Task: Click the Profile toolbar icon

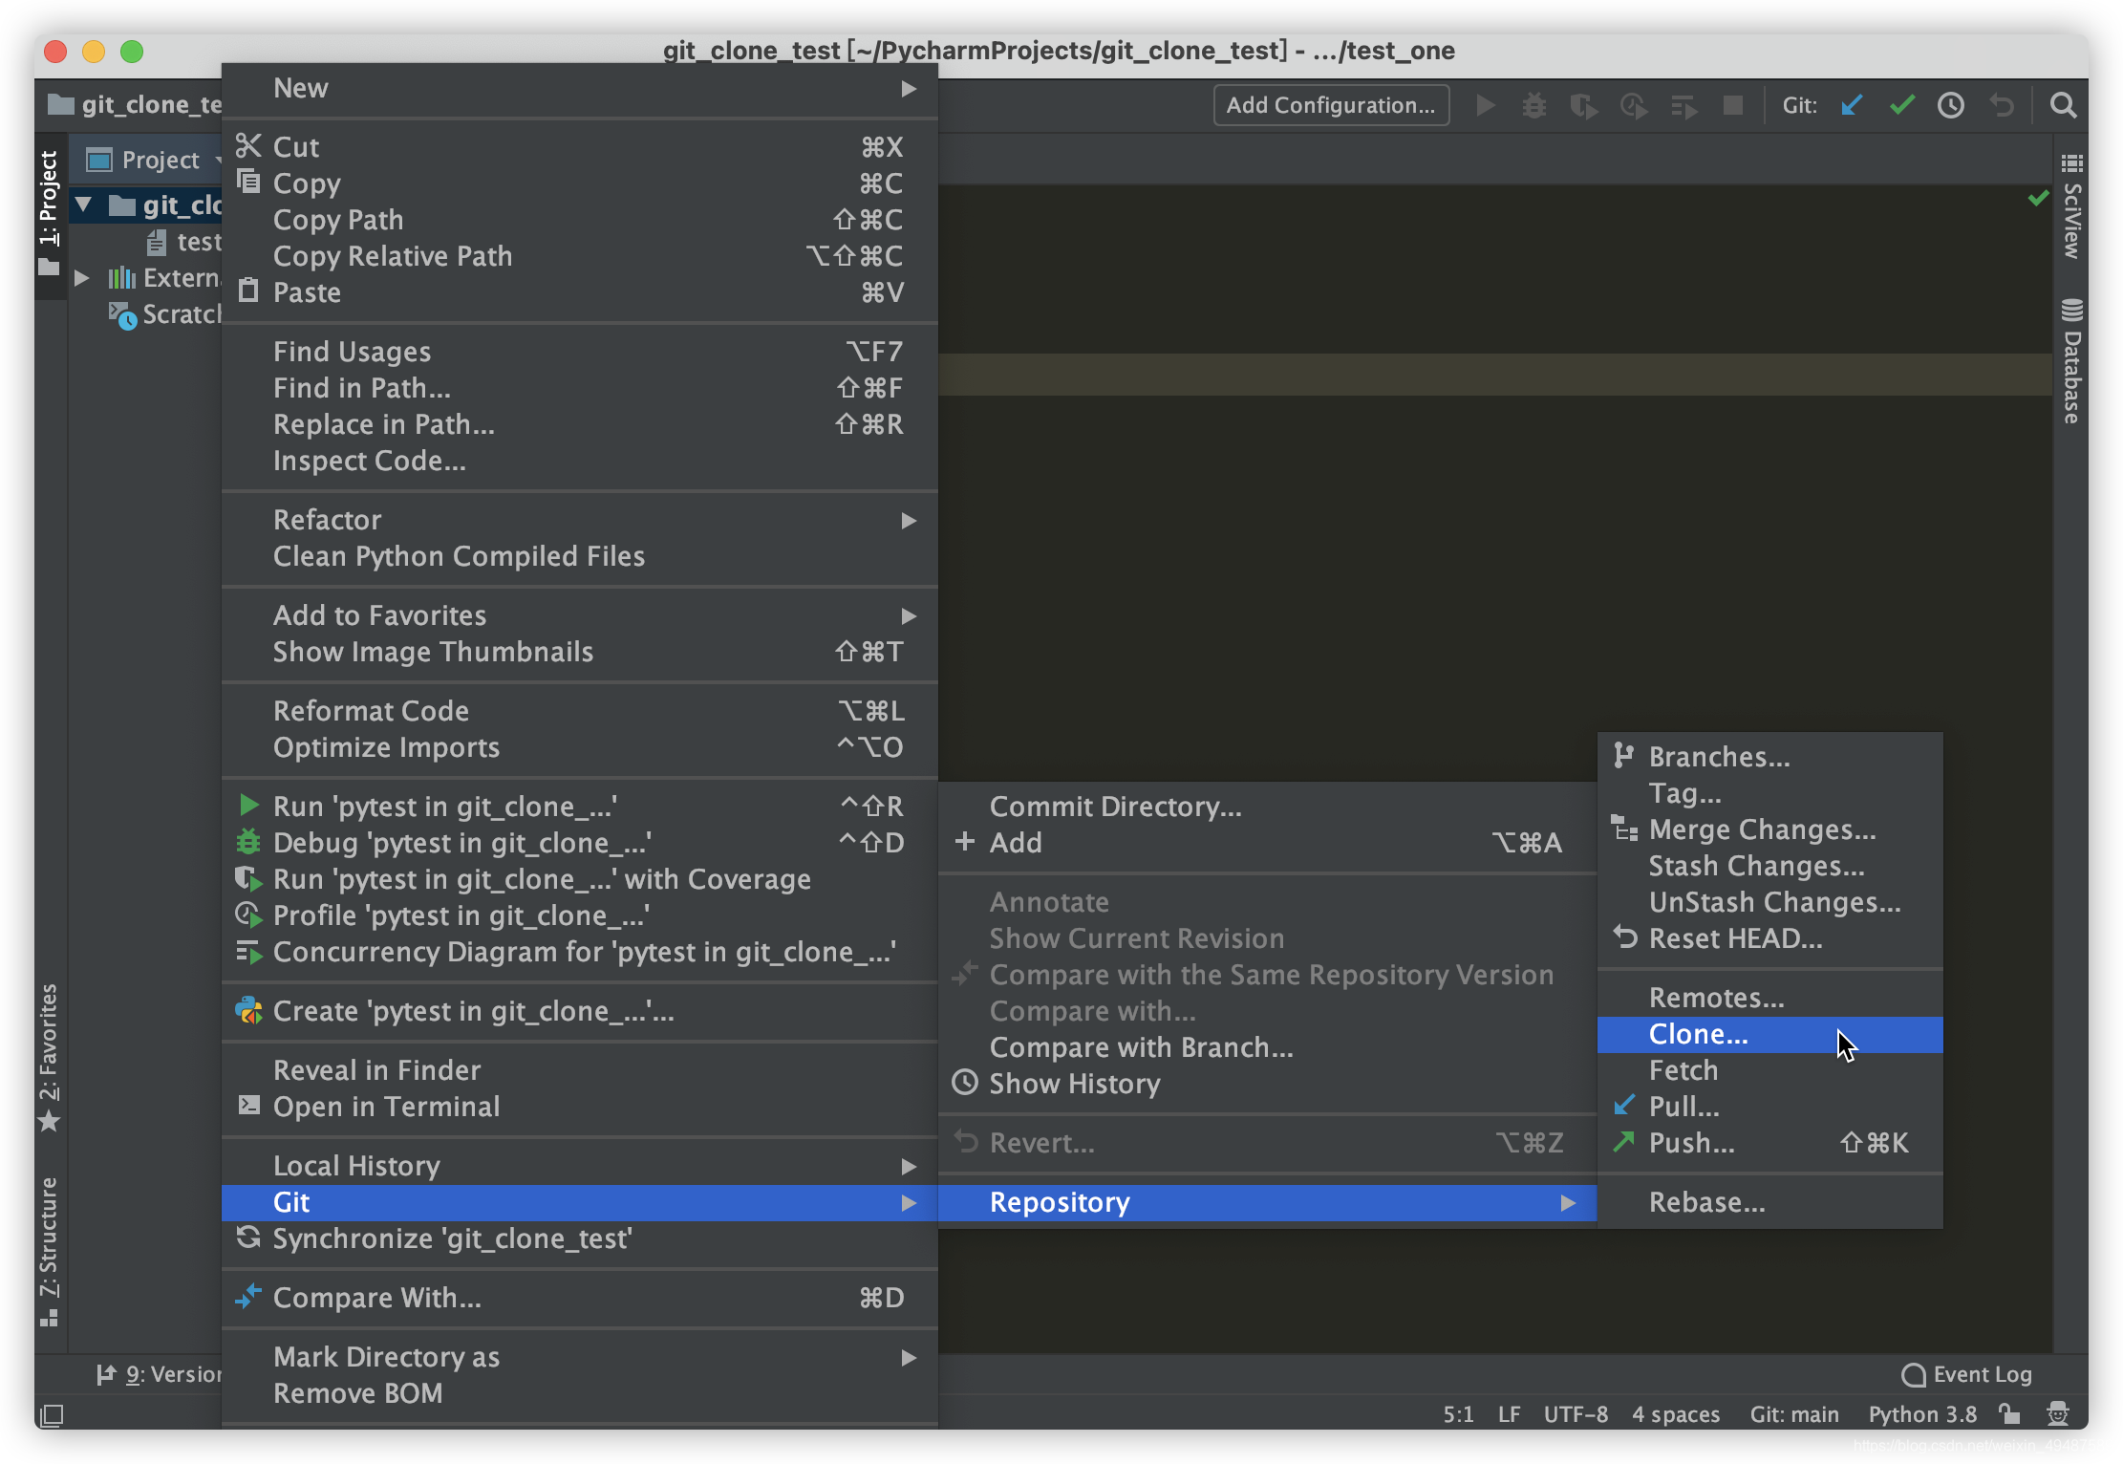Action: (x=1634, y=105)
